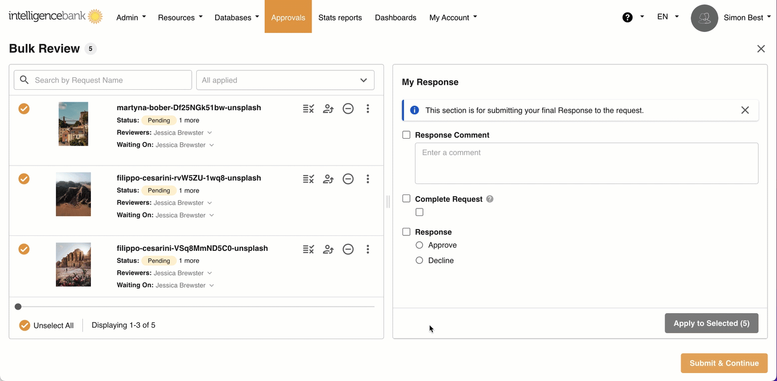This screenshot has width=777, height=381.
Task: Open the All applied filter dropdown
Action: 285,80
